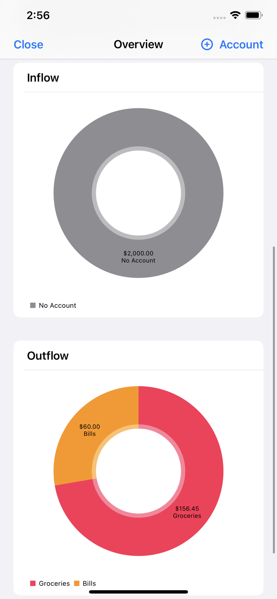Tap the gray legend square for No Account
Screen dimensions: 277x599
[33, 305]
